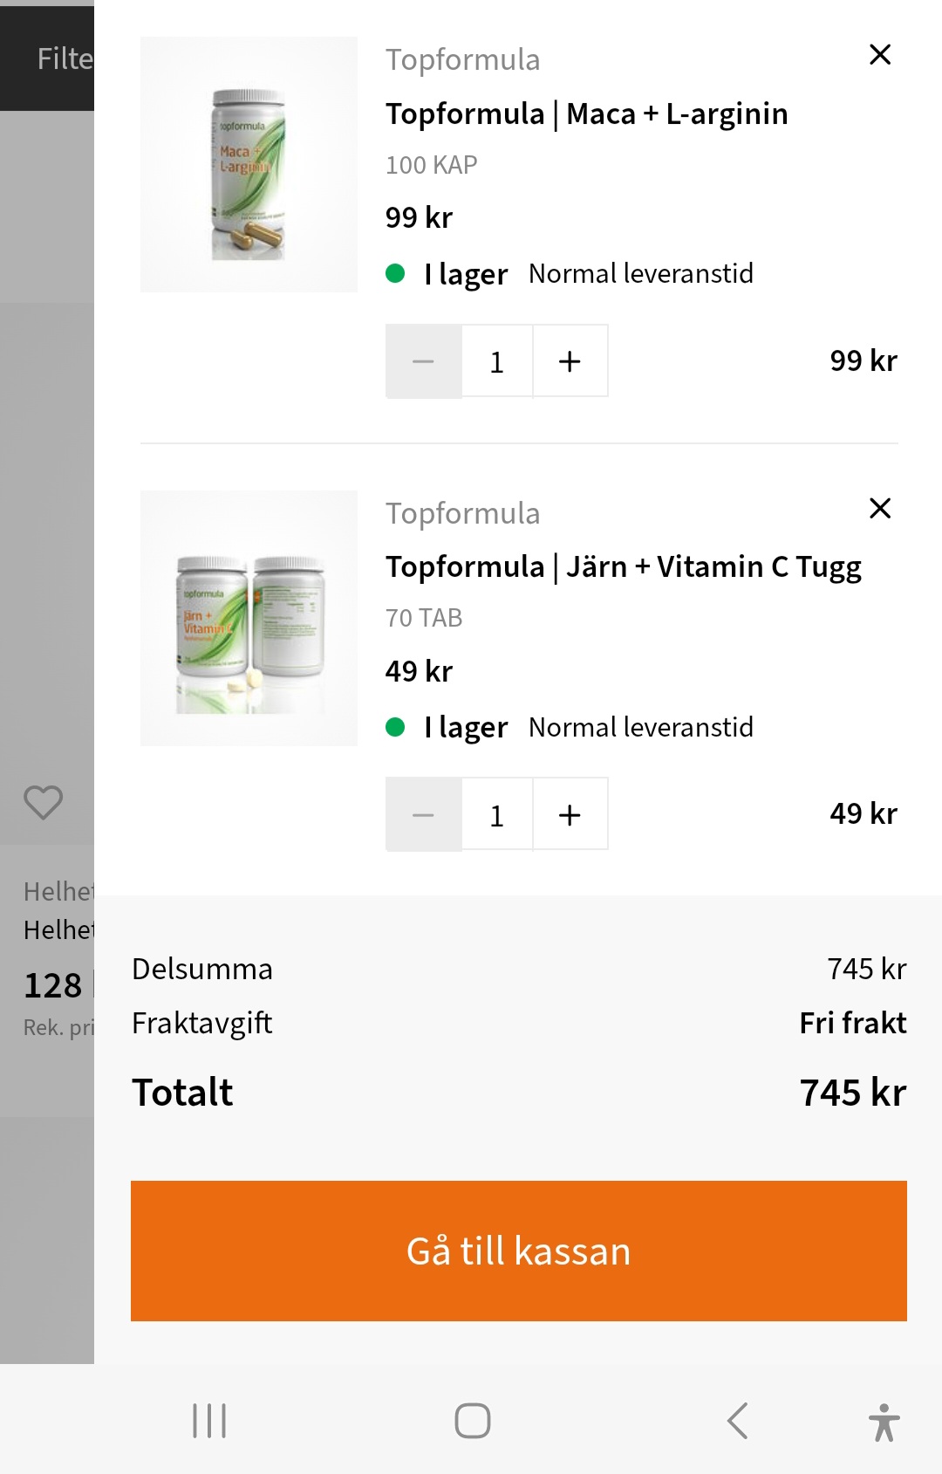Edit Järn + Vitamin C quantity field
Viewport: 942px width, 1474px height.
(x=497, y=815)
